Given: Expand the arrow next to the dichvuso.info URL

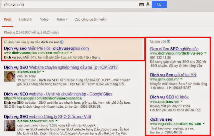Looking at the screenshot, I should pyautogui.click(x=205, y=53).
